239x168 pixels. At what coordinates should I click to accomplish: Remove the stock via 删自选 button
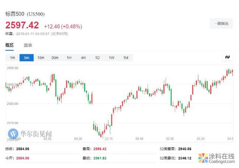[221, 24]
